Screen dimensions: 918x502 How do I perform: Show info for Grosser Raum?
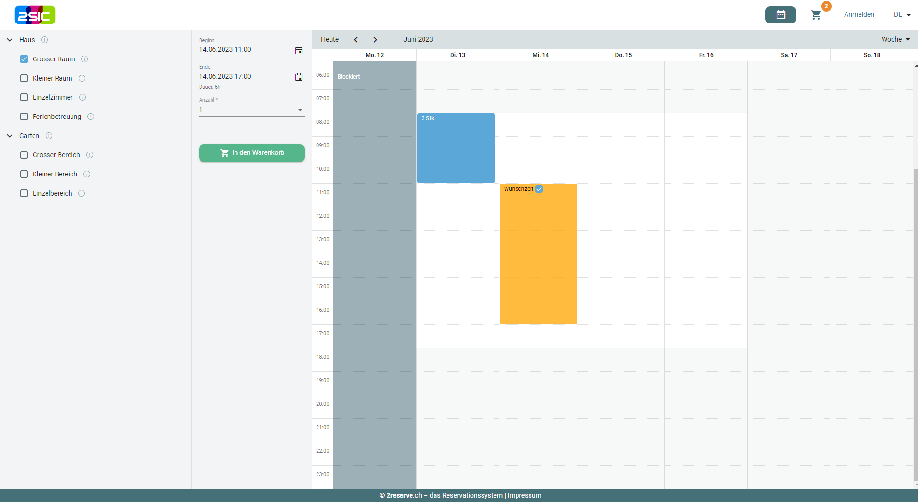click(x=84, y=59)
